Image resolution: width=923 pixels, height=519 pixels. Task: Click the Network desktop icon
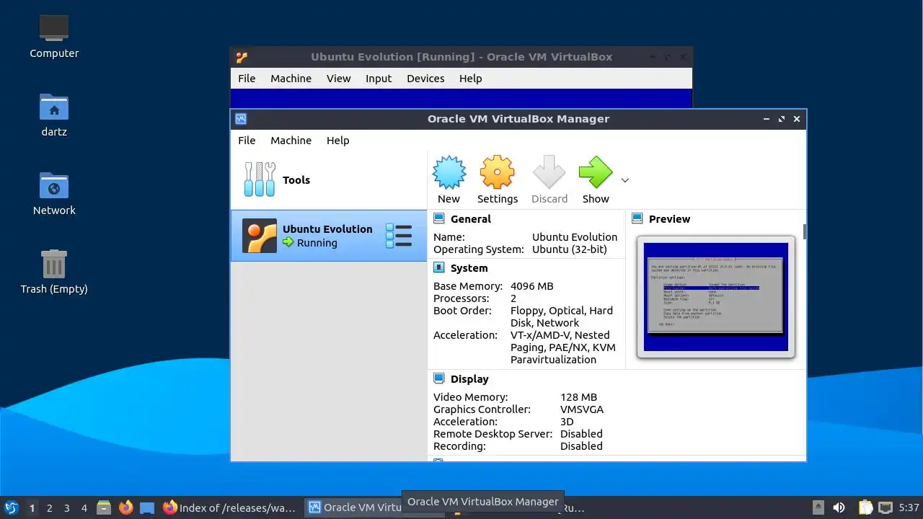pos(54,185)
